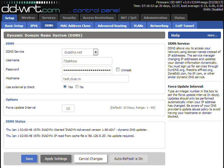Click the Hostname input field
The image size is (224, 168).
pyautogui.click(x=95, y=79)
